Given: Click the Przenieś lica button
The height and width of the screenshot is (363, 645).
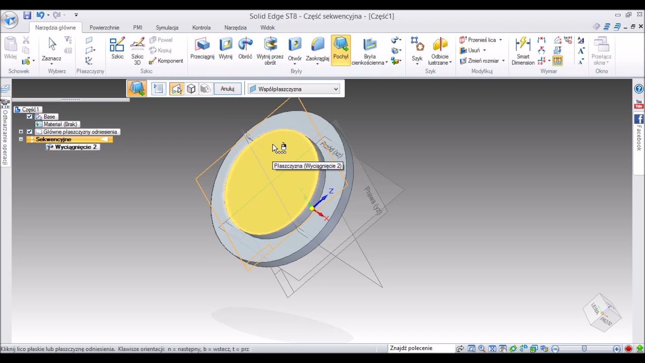Looking at the screenshot, I should (478, 40).
